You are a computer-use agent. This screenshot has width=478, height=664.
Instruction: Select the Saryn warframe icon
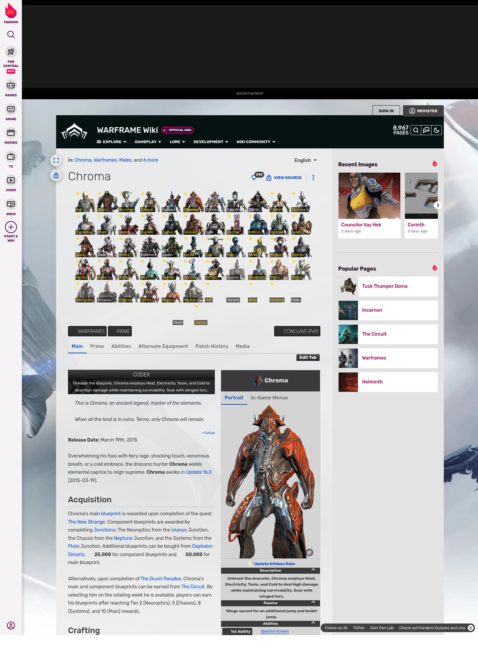point(301,269)
